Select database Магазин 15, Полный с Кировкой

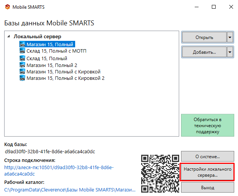[x=64, y=72]
